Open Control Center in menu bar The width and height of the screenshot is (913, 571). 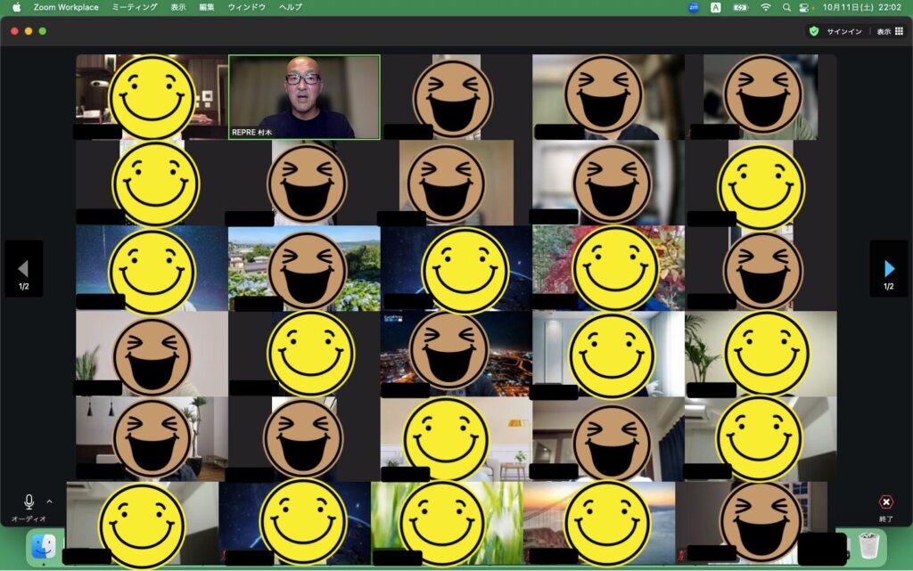[804, 7]
